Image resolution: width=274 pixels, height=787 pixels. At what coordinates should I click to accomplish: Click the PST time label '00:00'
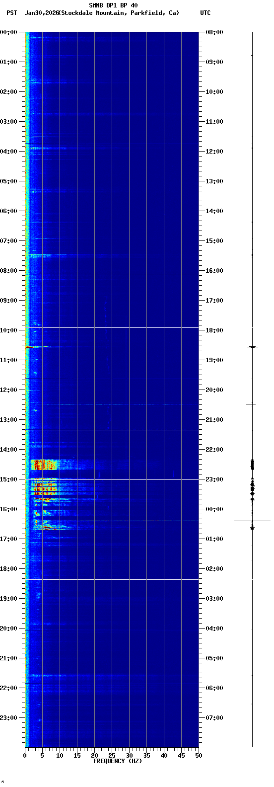pos(8,32)
